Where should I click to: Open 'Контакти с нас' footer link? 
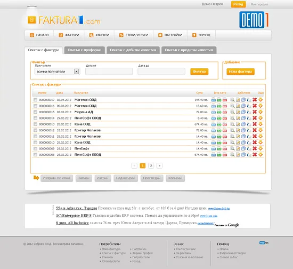[186, 249]
